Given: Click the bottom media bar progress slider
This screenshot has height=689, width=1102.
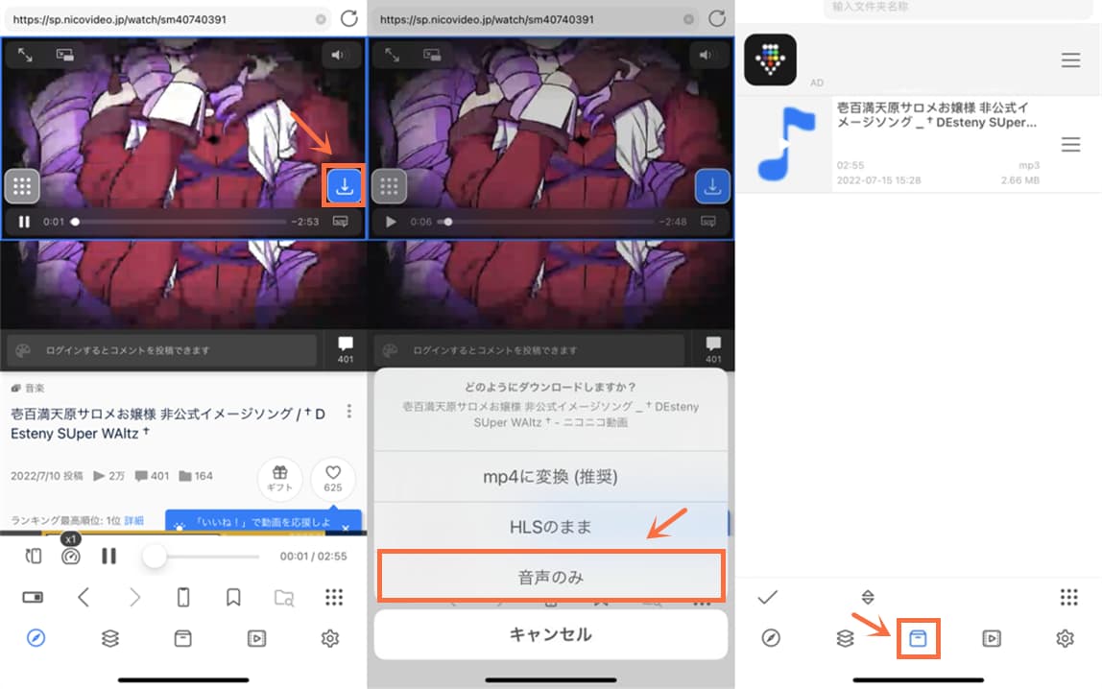Looking at the screenshot, I should click(x=201, y=557).
